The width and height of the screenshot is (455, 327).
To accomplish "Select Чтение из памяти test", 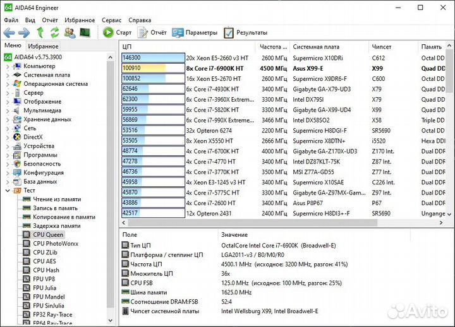I will point(57,199).
